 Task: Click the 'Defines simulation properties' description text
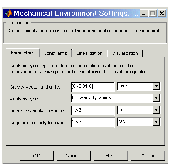tap(84, 31)
